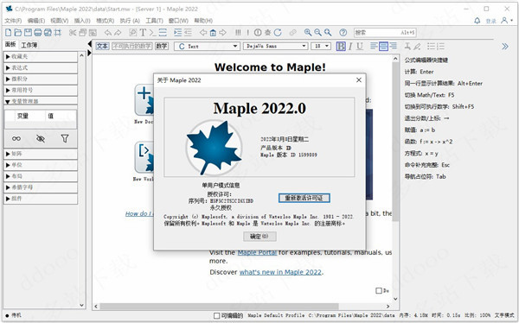Viewport: 519px width, 323px height.
Task: Execute the selection with the single exclamation icon
Action: click(247, 33)
